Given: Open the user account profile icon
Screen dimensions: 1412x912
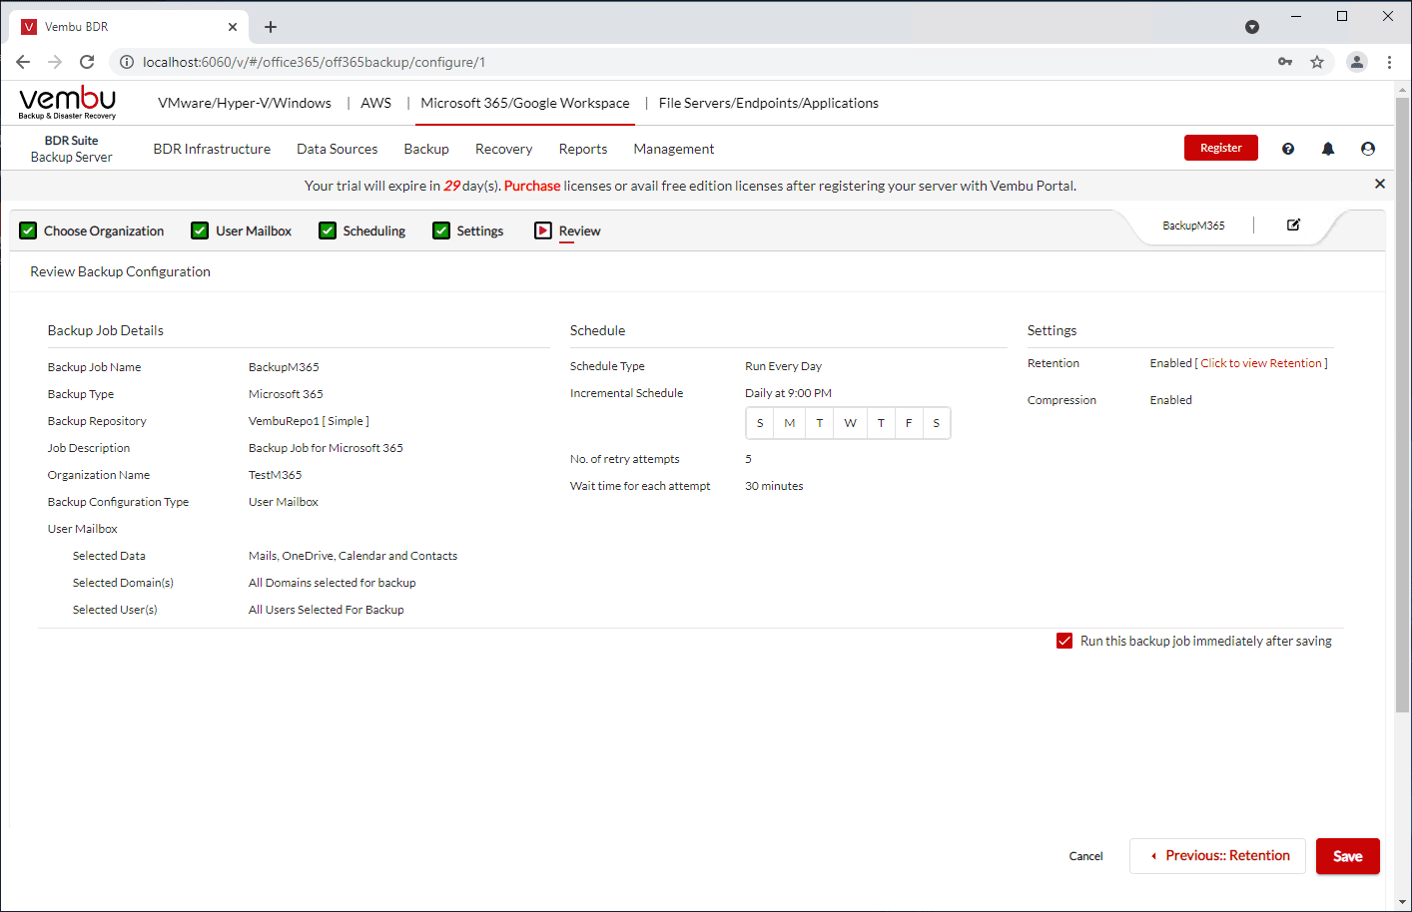Looking at the screenshot, I should coord(1368,149).
